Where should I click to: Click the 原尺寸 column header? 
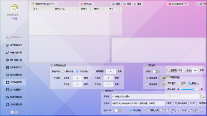pyautogui.click(x=84, y=9)
